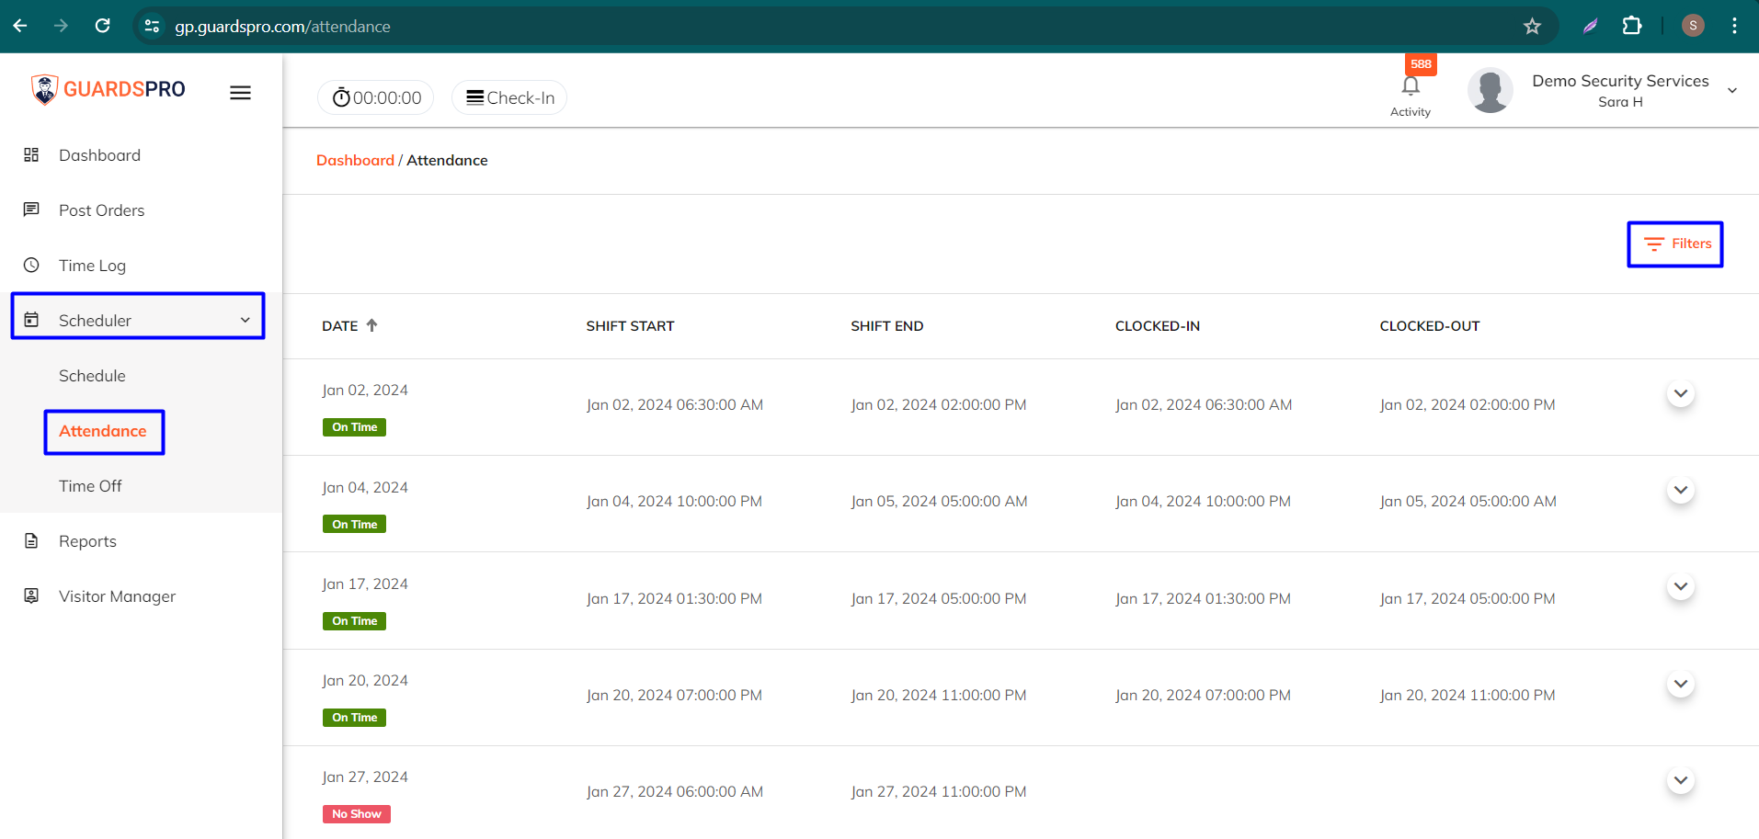This screenshot has width=1759, height=839.
Task: Click the browser address bar URL
Action: (x=282, y=27)
